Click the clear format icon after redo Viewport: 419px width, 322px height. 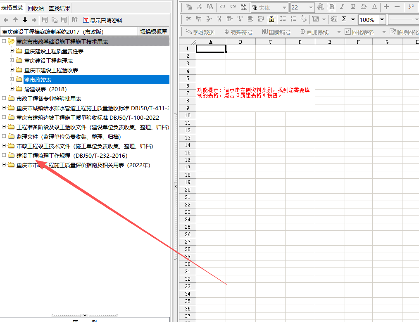point(244,7)
